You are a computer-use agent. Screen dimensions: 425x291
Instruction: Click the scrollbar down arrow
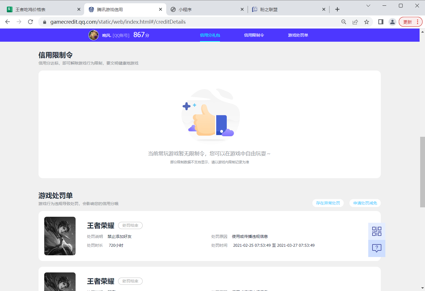422,288
